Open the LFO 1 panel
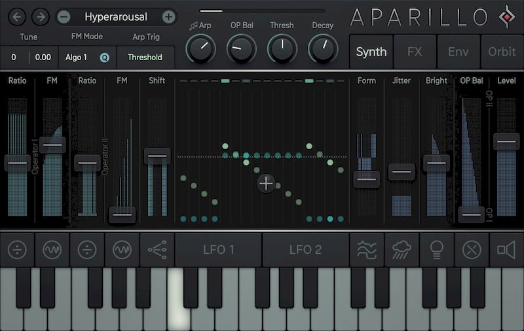The width and height of the screenshot is (524, 331). (219, 250)
